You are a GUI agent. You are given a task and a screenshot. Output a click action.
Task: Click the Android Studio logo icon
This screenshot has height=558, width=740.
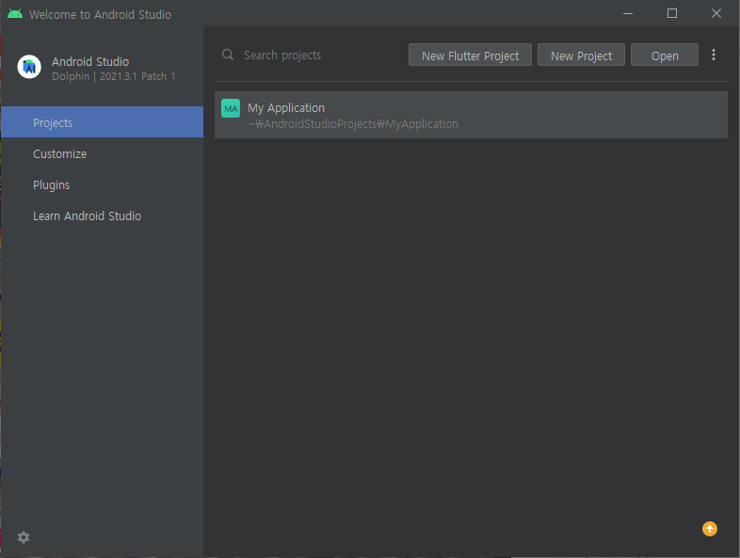29,67
